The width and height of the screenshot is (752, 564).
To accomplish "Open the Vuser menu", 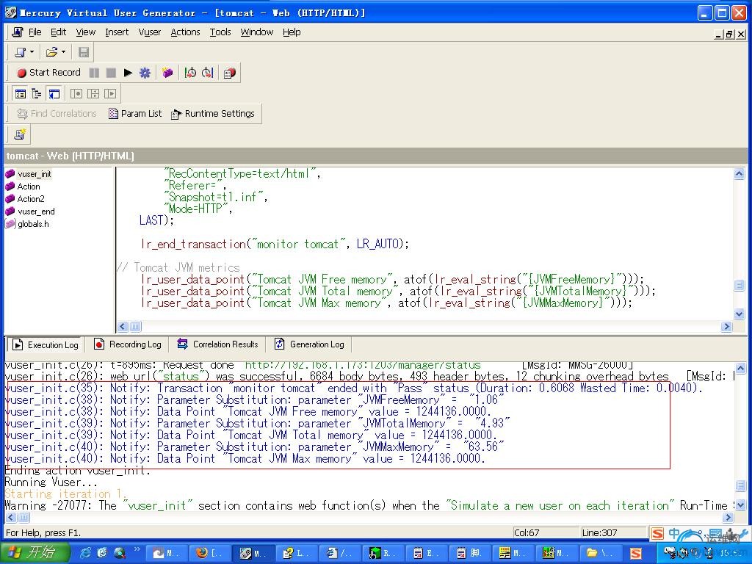I will [150, 32].
